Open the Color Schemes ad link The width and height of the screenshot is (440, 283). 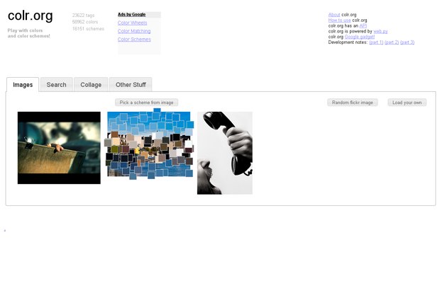[x=134, y=40]
